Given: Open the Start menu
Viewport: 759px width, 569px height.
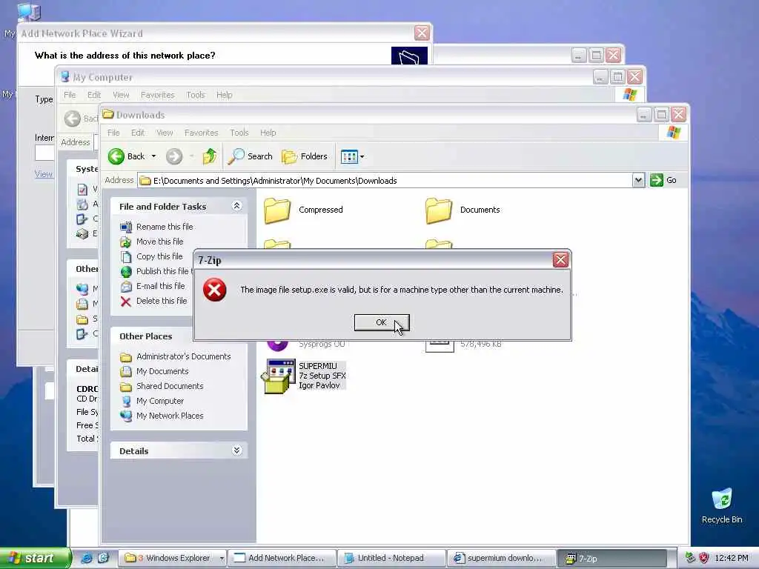Looking at the screenshot, I should (34, 558).
